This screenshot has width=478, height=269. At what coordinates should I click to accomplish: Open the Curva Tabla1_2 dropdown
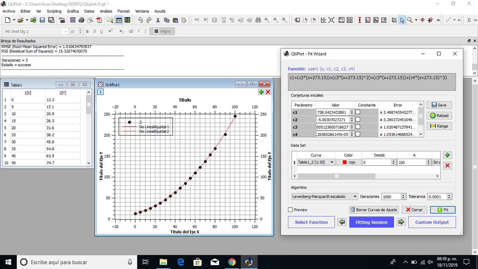pos(316,162)
